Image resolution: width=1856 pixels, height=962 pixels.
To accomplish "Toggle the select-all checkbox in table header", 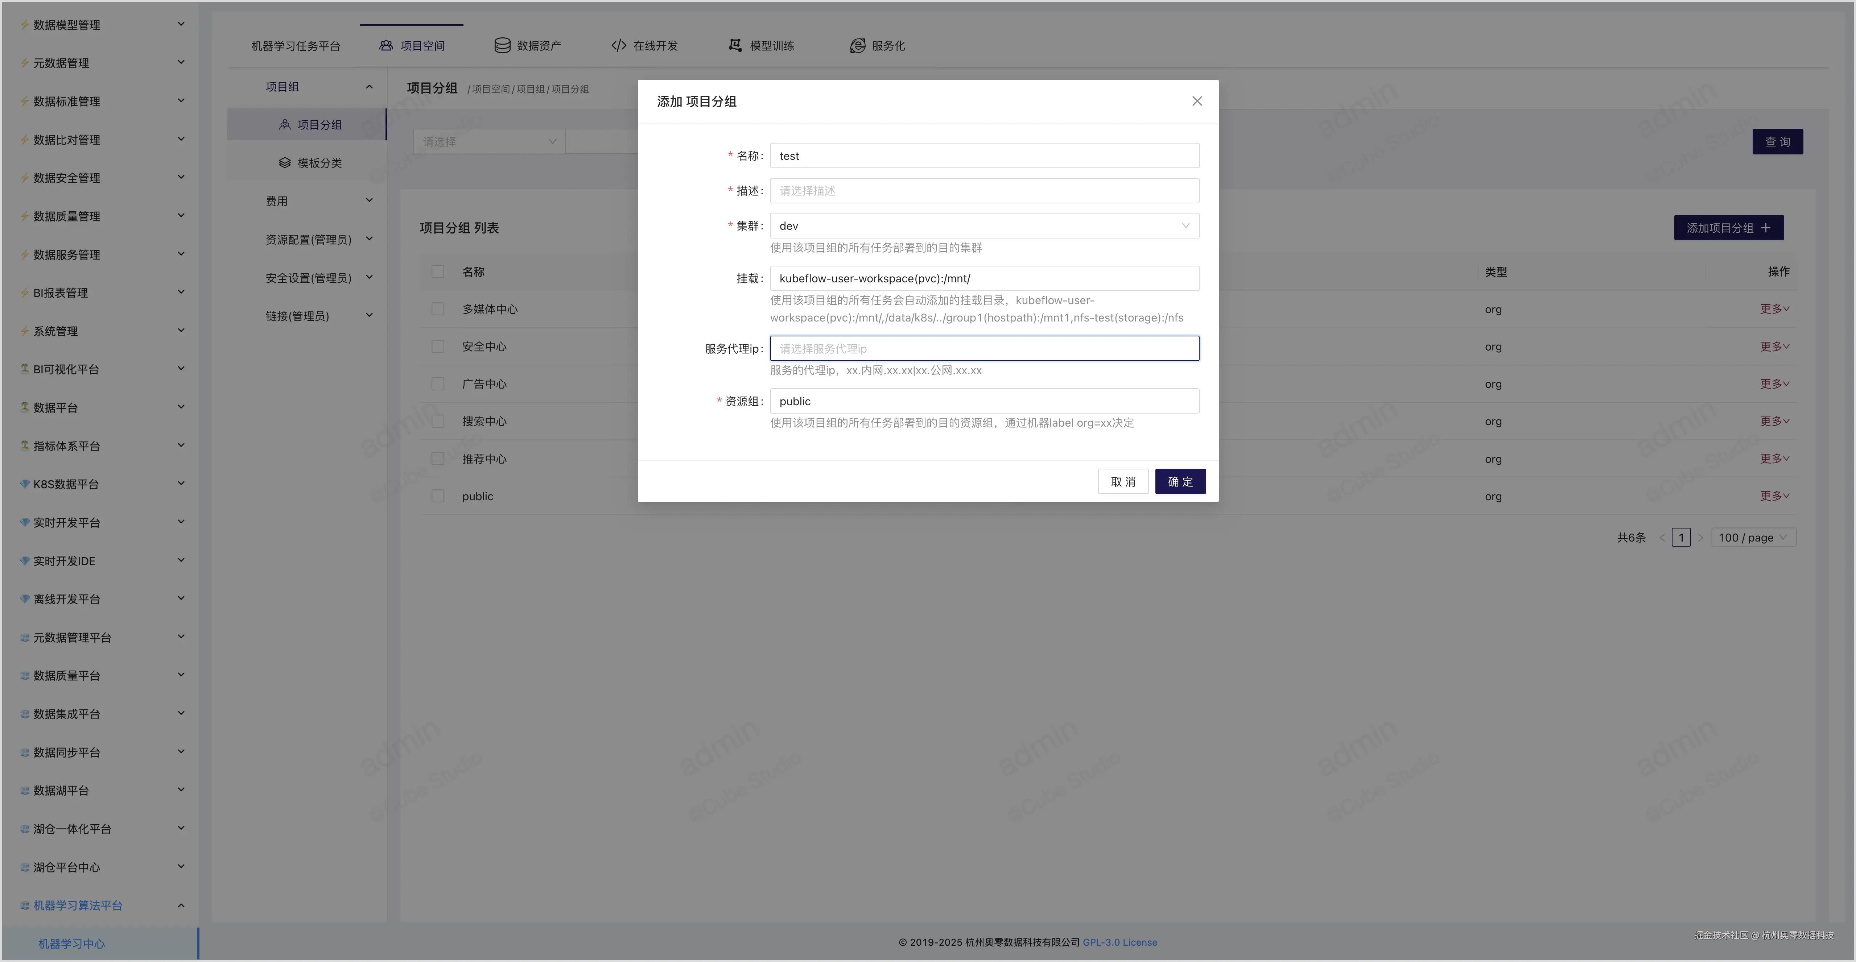I will point(437,271).
